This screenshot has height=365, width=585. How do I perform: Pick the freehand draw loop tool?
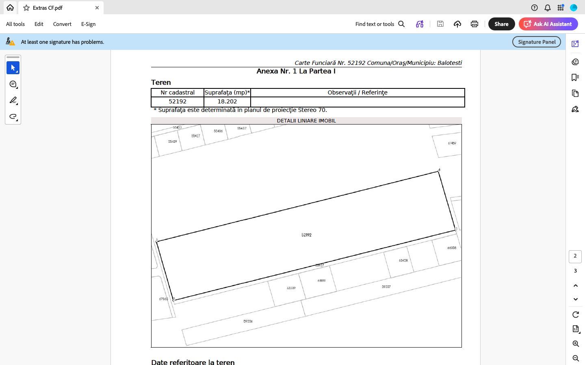pos(13,117)
